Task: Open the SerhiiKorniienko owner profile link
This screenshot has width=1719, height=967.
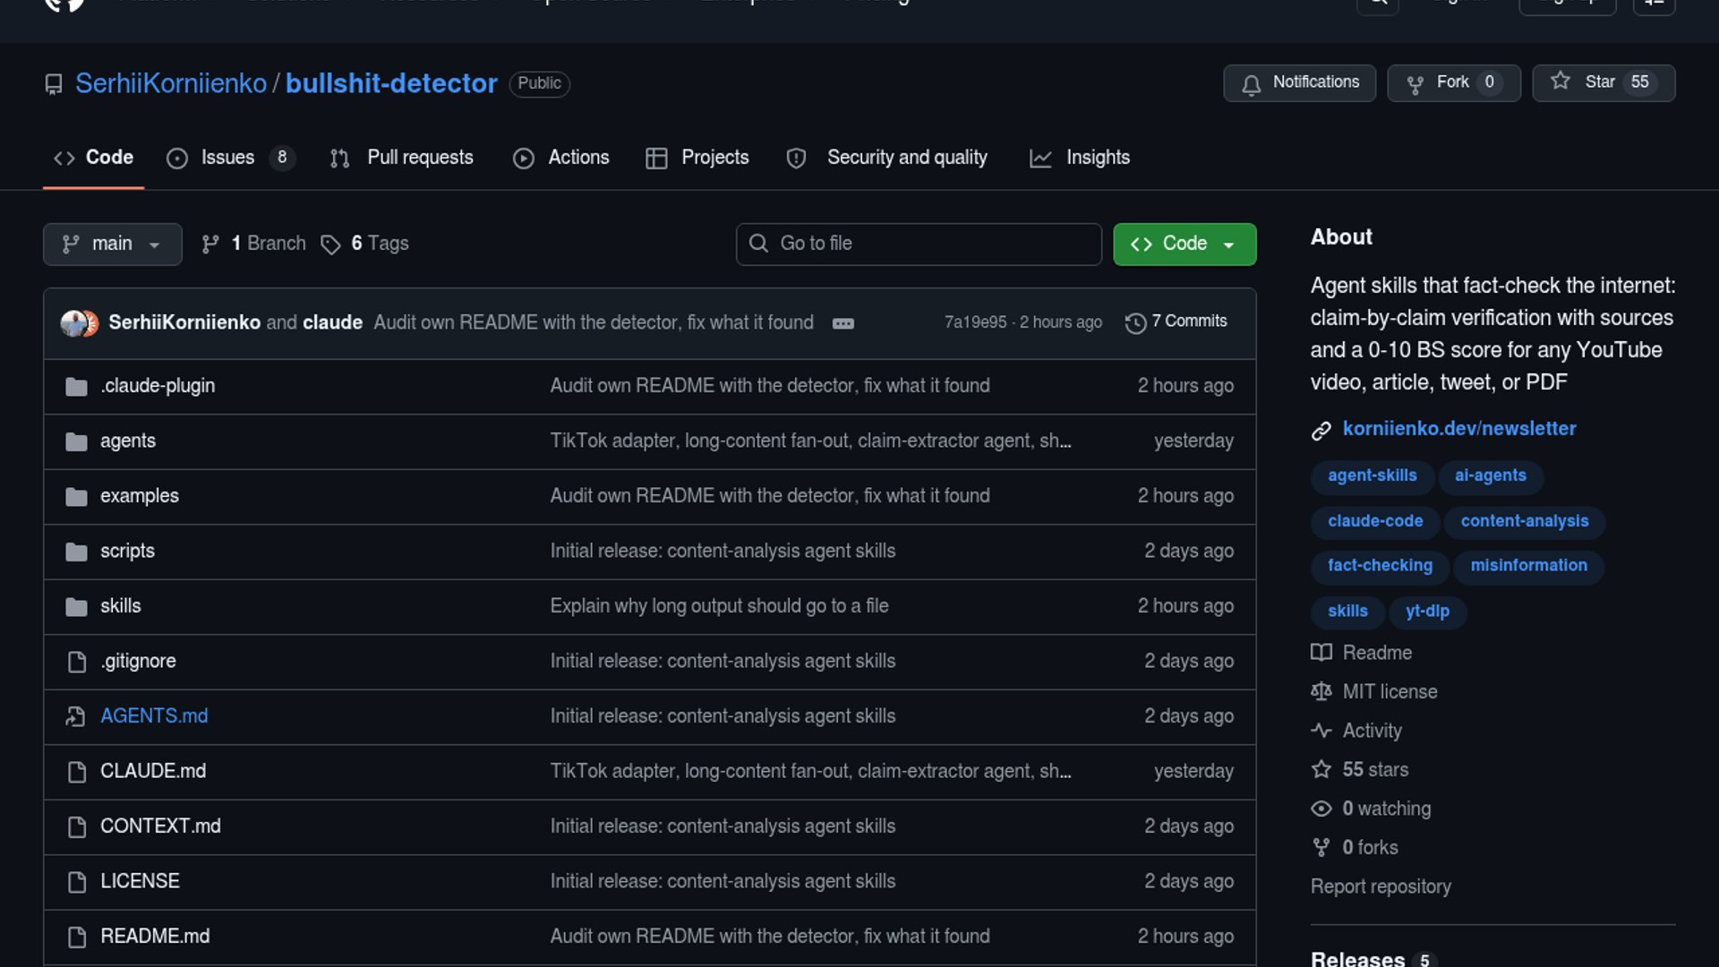Action: coord(171,83)
